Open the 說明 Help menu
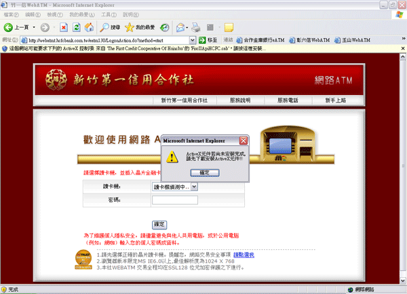This screenshot has width=407, height=294. 131,15
